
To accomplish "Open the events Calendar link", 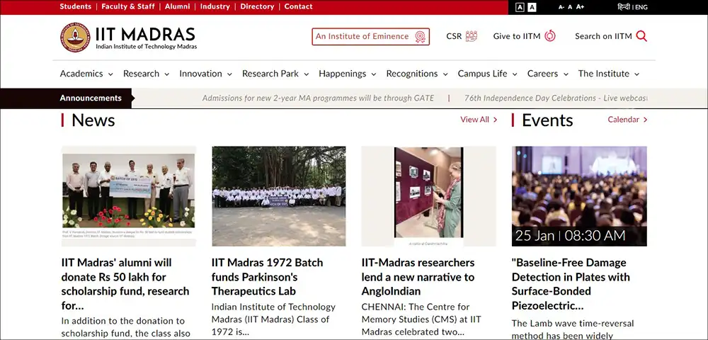I will (627, 120).
